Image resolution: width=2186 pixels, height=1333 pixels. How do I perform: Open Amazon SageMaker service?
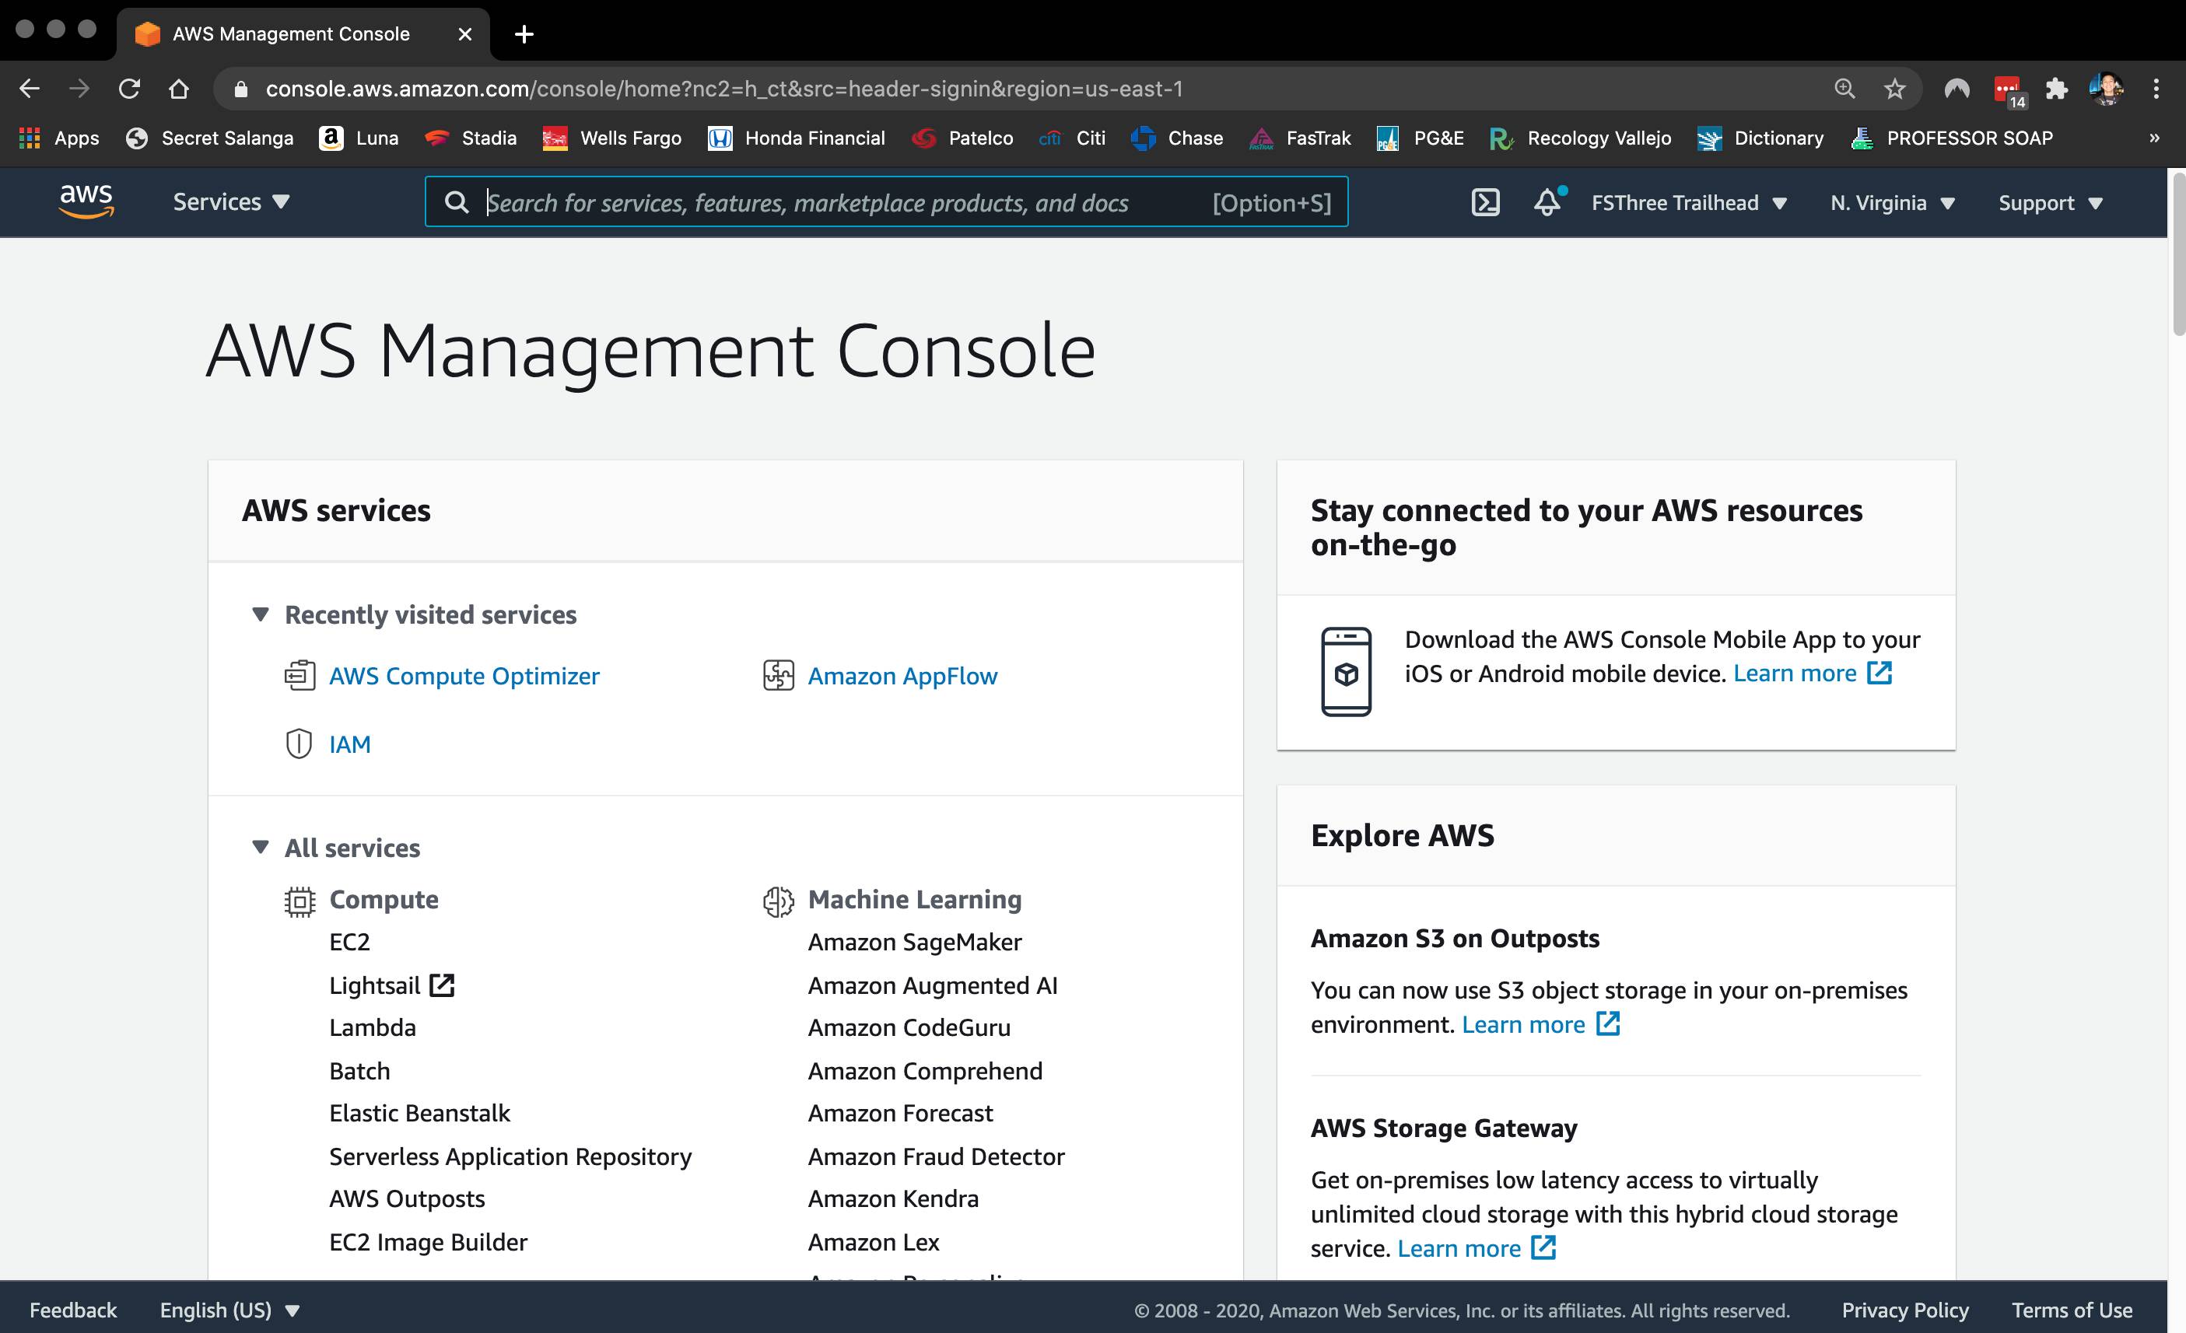[915, 942]
